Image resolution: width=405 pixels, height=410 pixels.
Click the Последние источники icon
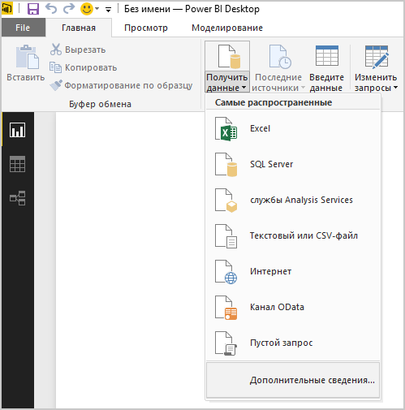pos(280,57)
